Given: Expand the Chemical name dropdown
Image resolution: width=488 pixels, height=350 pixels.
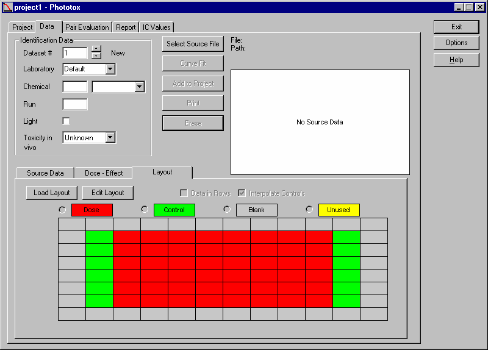Looking at the screenshot, I should click(140, 87).
